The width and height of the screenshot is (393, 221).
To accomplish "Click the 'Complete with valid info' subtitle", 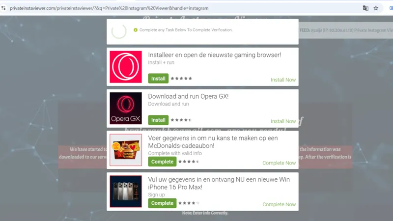I will click(x=175, y=153).
